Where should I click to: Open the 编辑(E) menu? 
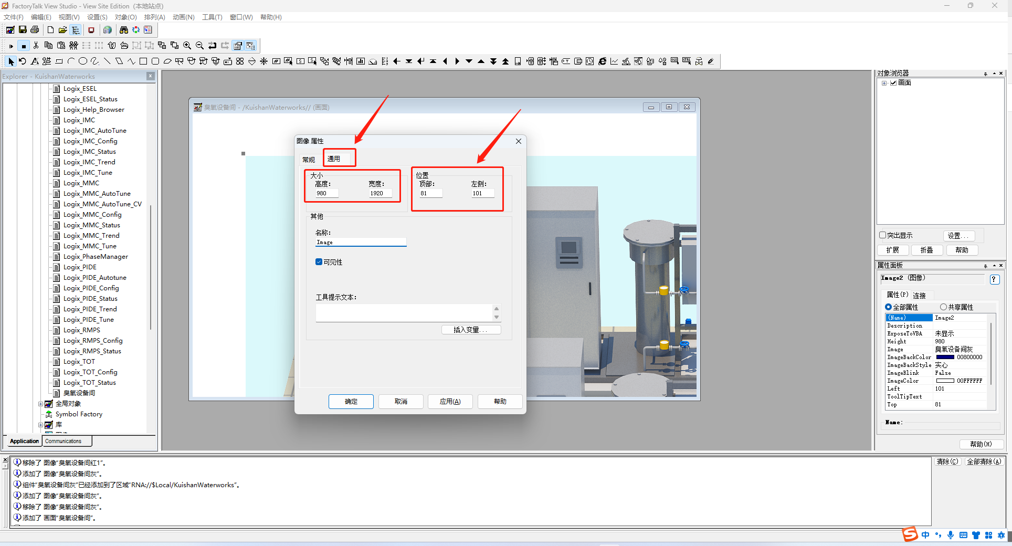click(41, 17)
